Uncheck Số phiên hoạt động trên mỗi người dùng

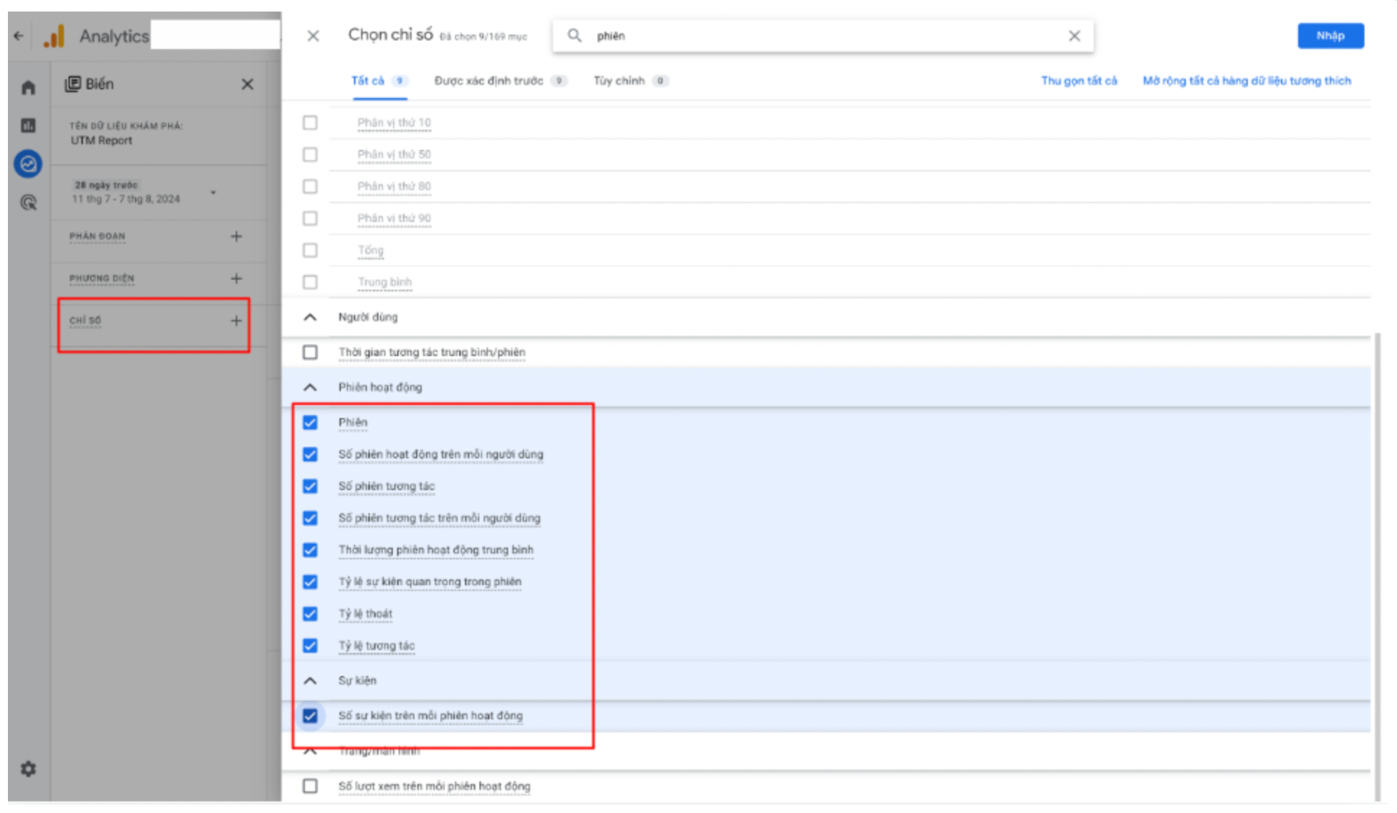[x=310, y=454]
